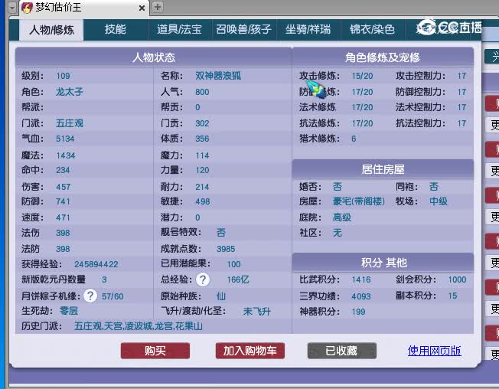Image resolution: width=499 pixels, height=389 pixels.
Task: Click the 房屋 value 豪宅(带阁楼)
Action: [359, 201]
